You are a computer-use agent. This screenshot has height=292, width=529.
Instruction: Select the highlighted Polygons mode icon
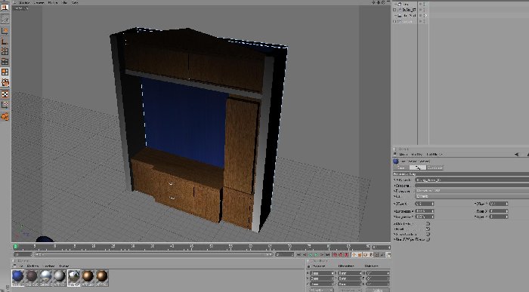(x=5, y=72)
